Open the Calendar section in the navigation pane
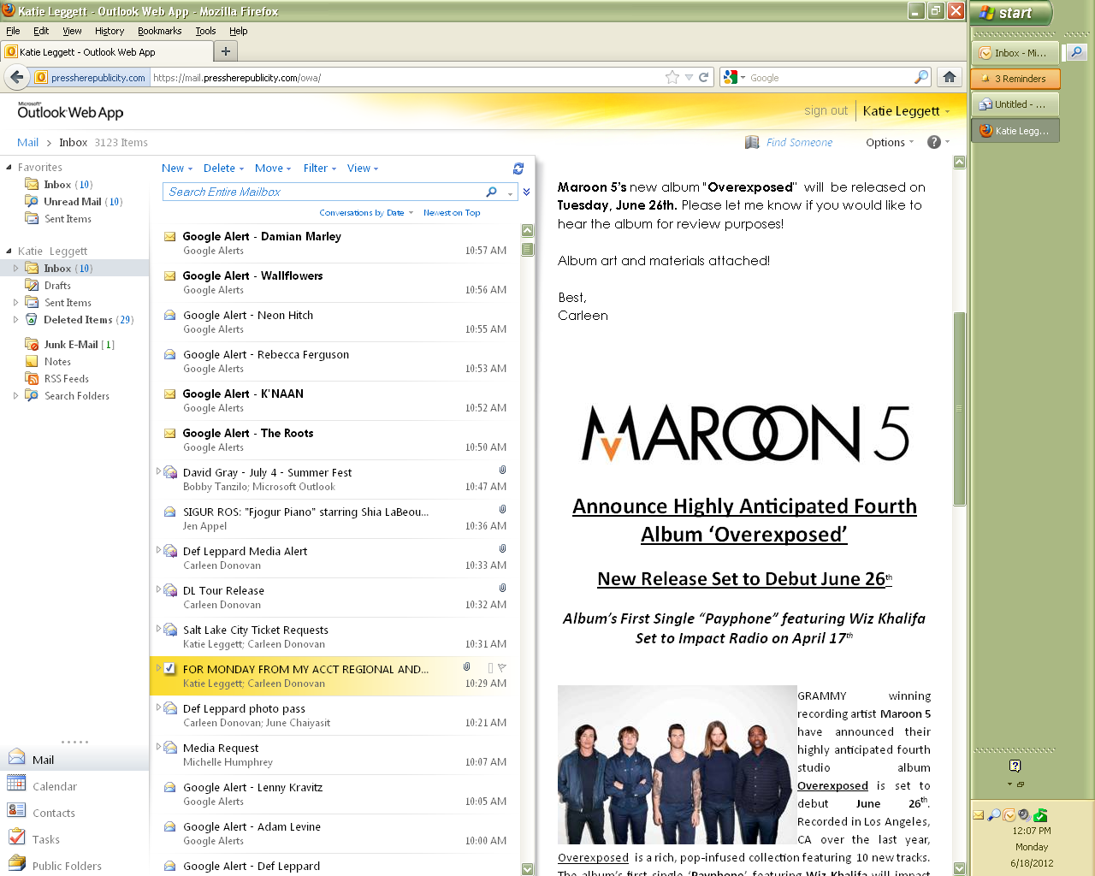 click(54, 786)
